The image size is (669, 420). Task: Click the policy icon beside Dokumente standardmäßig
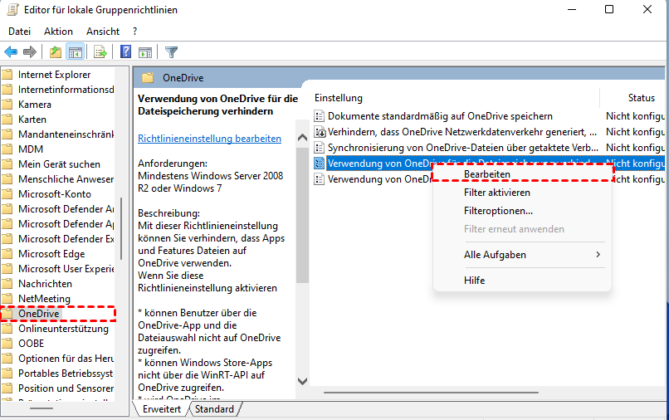click(x=319, y=116)
